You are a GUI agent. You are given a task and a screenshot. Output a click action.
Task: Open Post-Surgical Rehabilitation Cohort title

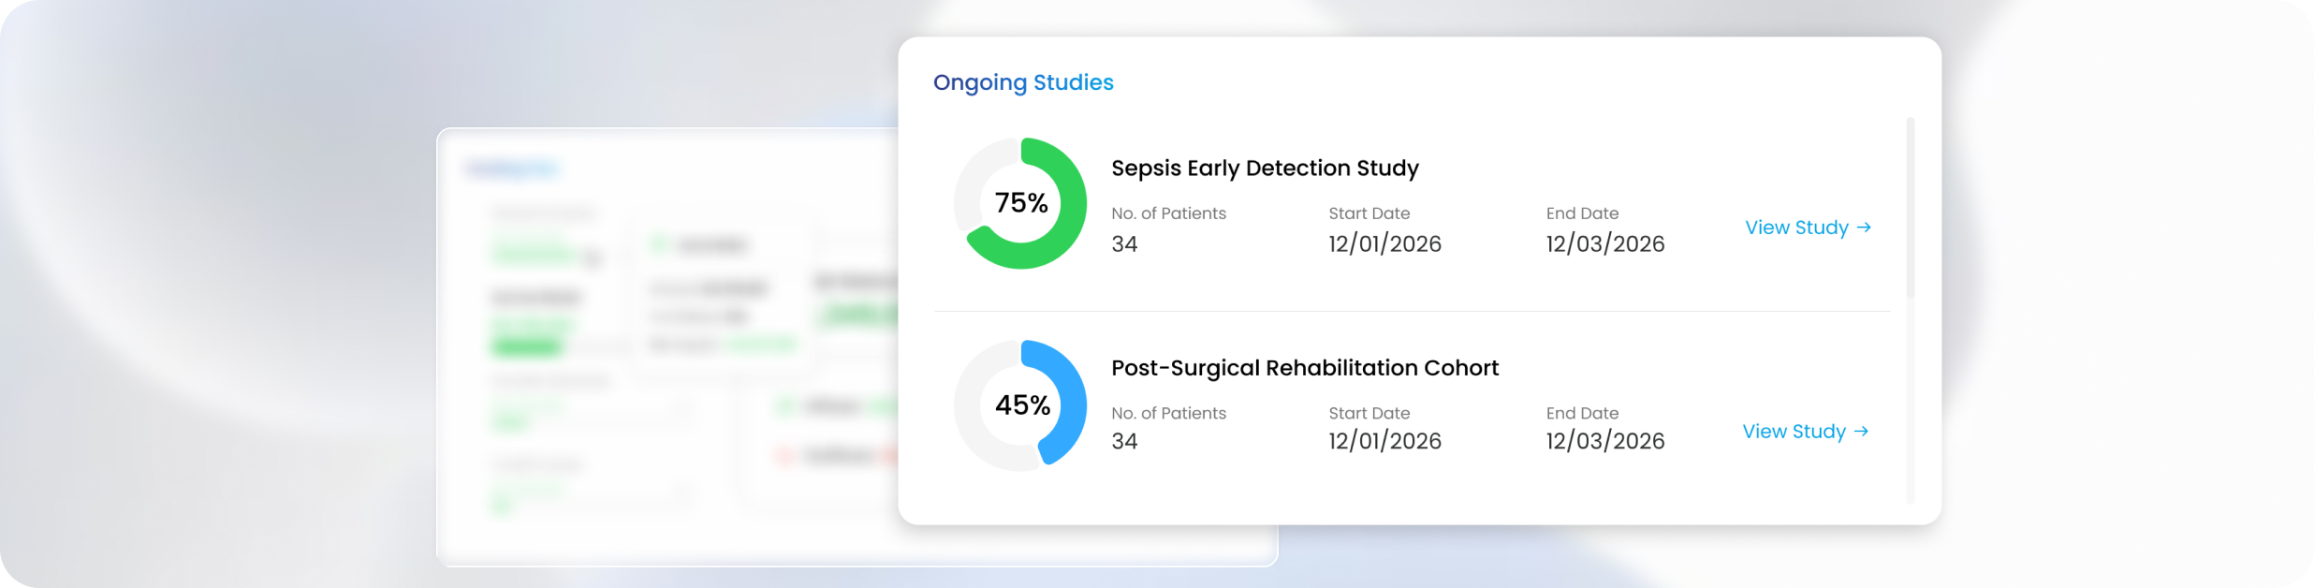tap(1305, 368)
